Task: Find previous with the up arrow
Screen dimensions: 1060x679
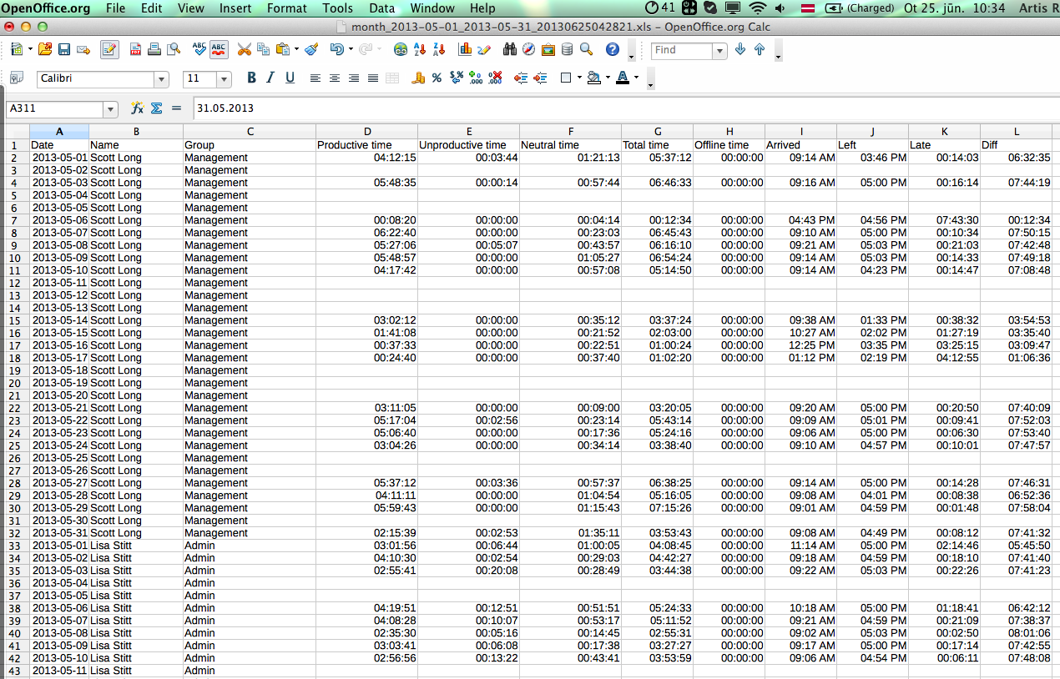Action: pos(760,50)
